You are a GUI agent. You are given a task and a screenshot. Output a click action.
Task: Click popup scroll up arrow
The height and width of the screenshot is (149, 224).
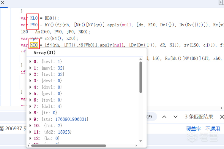click(x=141, y=59)
